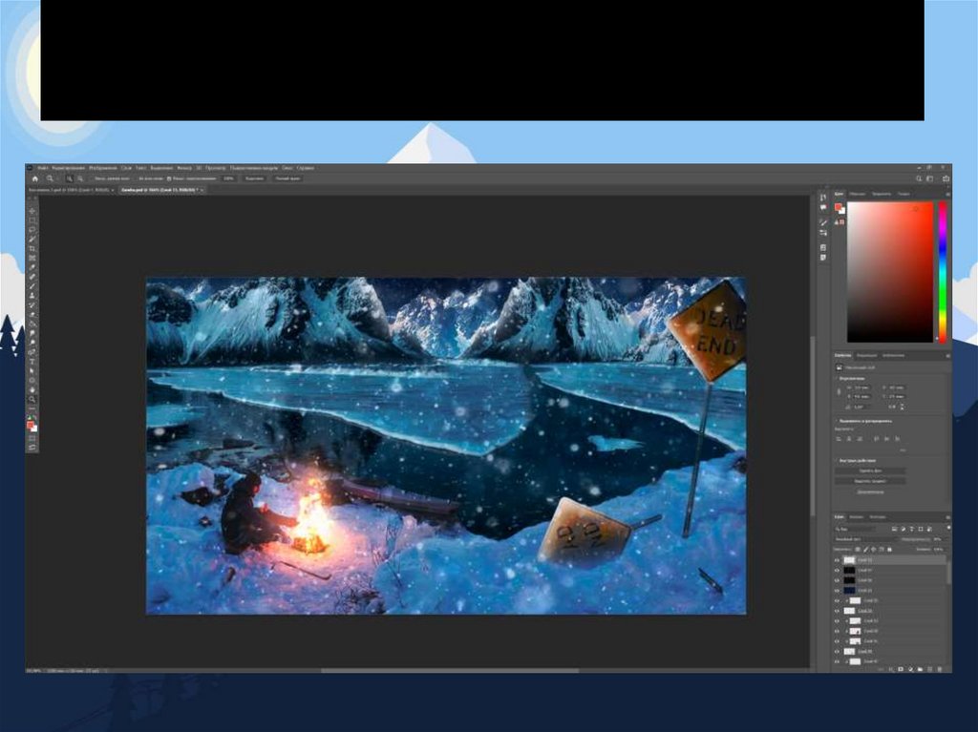Click the Дополнительно link in Properties
The image size is (978, 732).
pos(870,491)
